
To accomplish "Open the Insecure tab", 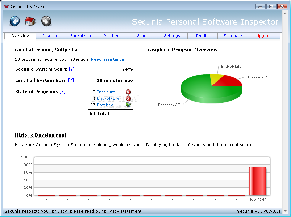I will coord(51,35).
